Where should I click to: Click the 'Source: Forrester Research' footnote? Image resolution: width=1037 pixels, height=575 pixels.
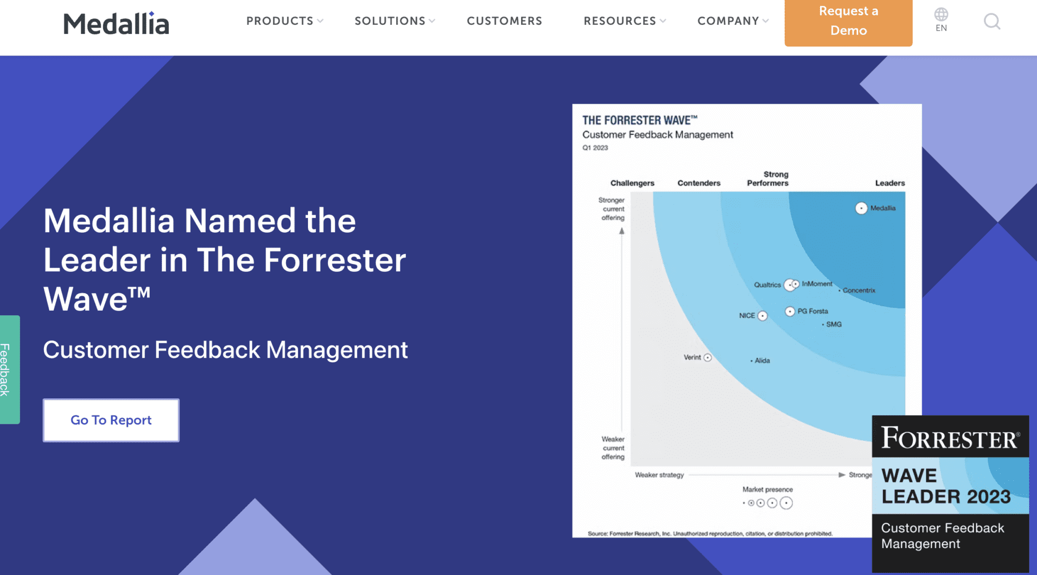(710, 533)
